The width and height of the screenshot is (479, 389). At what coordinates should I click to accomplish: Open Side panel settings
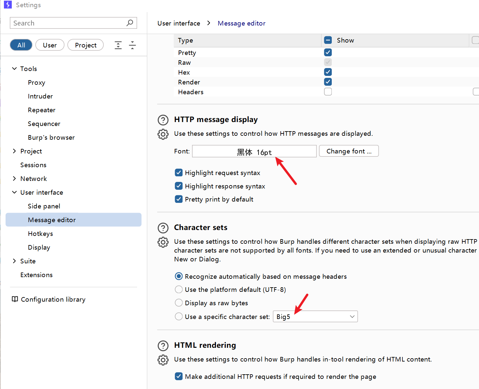coord(44,206)
